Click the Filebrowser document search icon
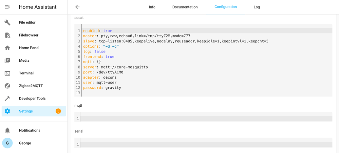 pyautogui.click(x=7, y=35)
